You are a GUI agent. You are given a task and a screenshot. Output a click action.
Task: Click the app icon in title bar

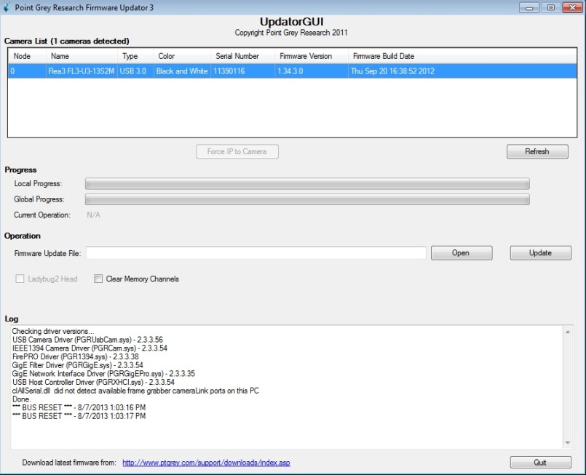(8, 7)
